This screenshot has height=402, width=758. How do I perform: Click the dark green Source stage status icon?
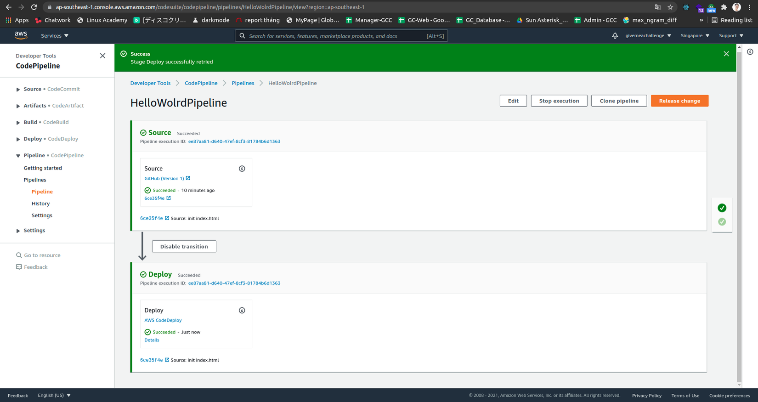tap(722, 208)
